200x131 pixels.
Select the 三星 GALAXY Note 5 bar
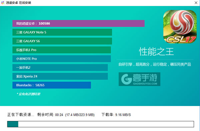[x=62, y=32]
